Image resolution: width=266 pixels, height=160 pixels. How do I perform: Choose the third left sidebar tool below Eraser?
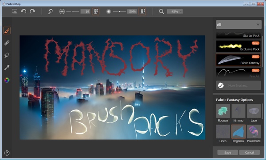(7, 55)
